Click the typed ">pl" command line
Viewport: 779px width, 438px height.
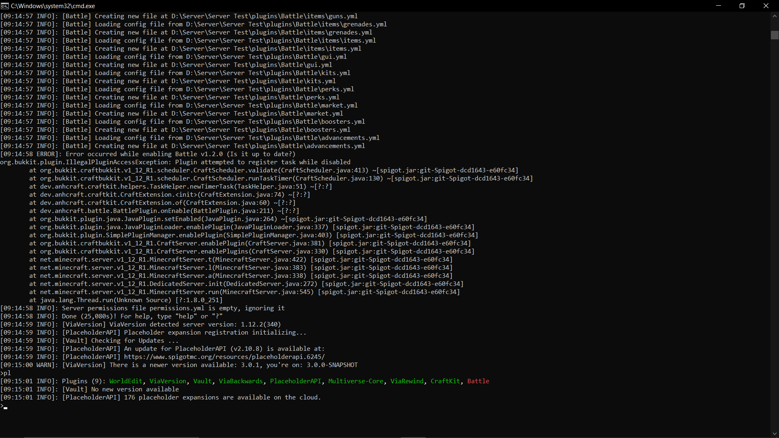tap(6, 373)
